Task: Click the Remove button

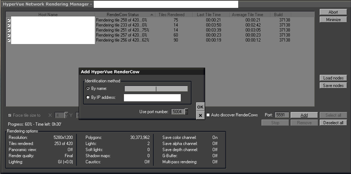Action: (x=304, y=123)
